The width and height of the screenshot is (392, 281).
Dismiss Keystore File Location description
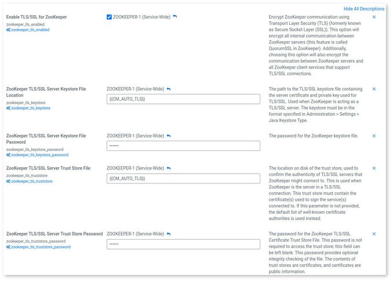374,89
